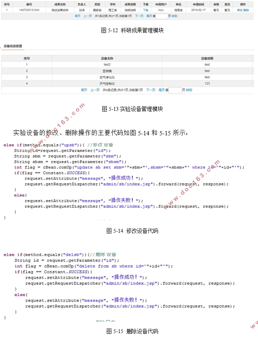Select the cell 1487335131243
Image resolution: width=258 pixels, height=340 pixels.
(29, 10)
